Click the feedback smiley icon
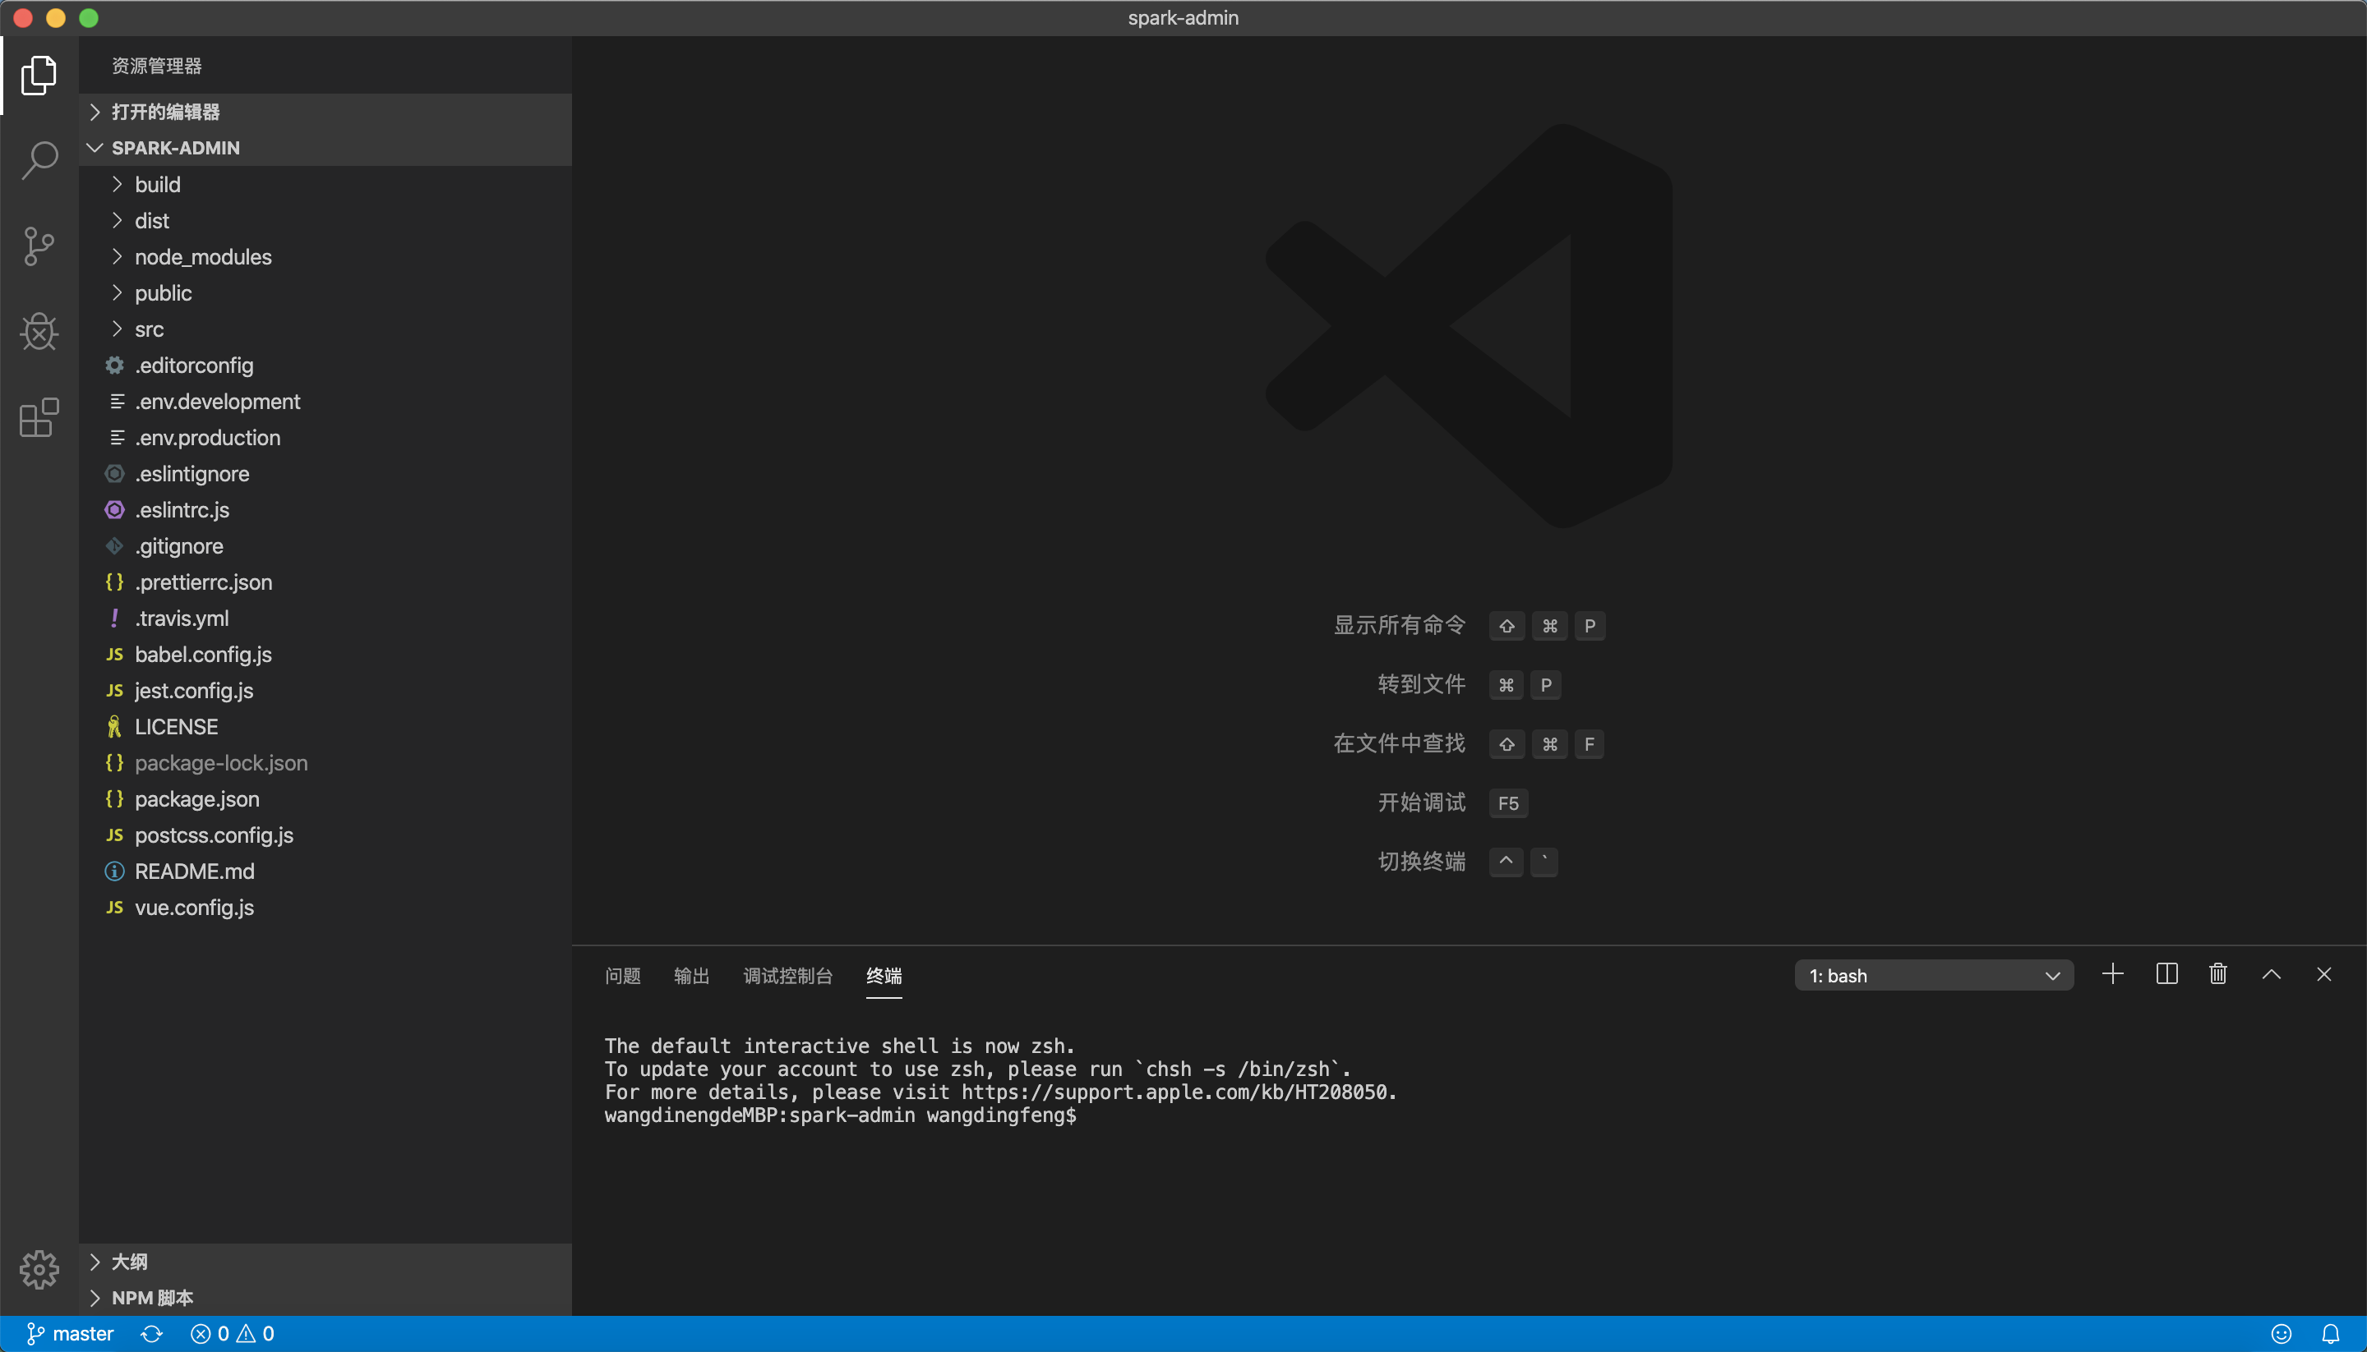2367x1352 pixels. click(2282, 1333)
